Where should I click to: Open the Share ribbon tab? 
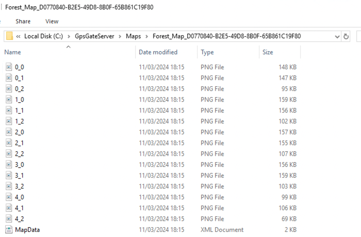[x=23, y=21]
